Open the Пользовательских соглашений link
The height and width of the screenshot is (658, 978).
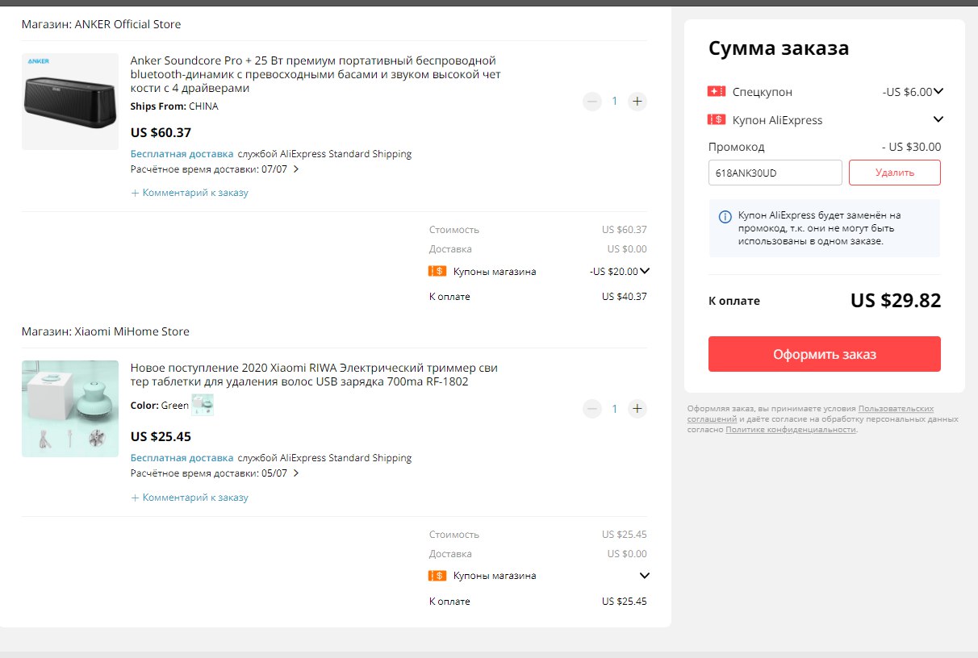pyautogui.click(x=810, y=414)
